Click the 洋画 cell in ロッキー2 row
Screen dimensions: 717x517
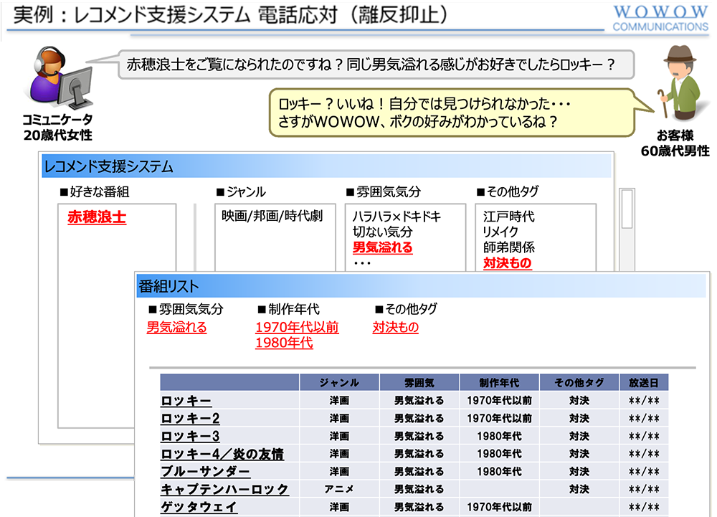[339, 419]
